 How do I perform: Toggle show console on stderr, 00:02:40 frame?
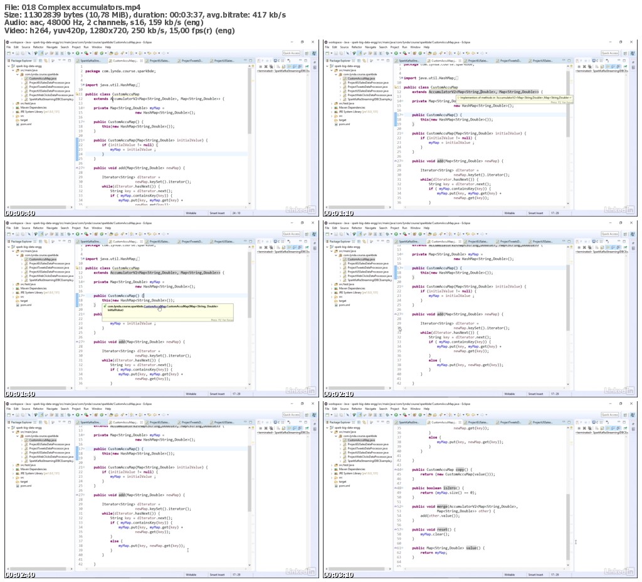(x=300, y=428)
